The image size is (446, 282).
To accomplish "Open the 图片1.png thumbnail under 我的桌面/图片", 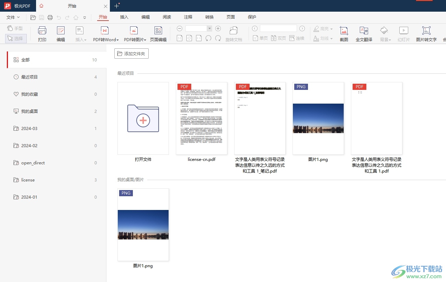I will point(143,225).
